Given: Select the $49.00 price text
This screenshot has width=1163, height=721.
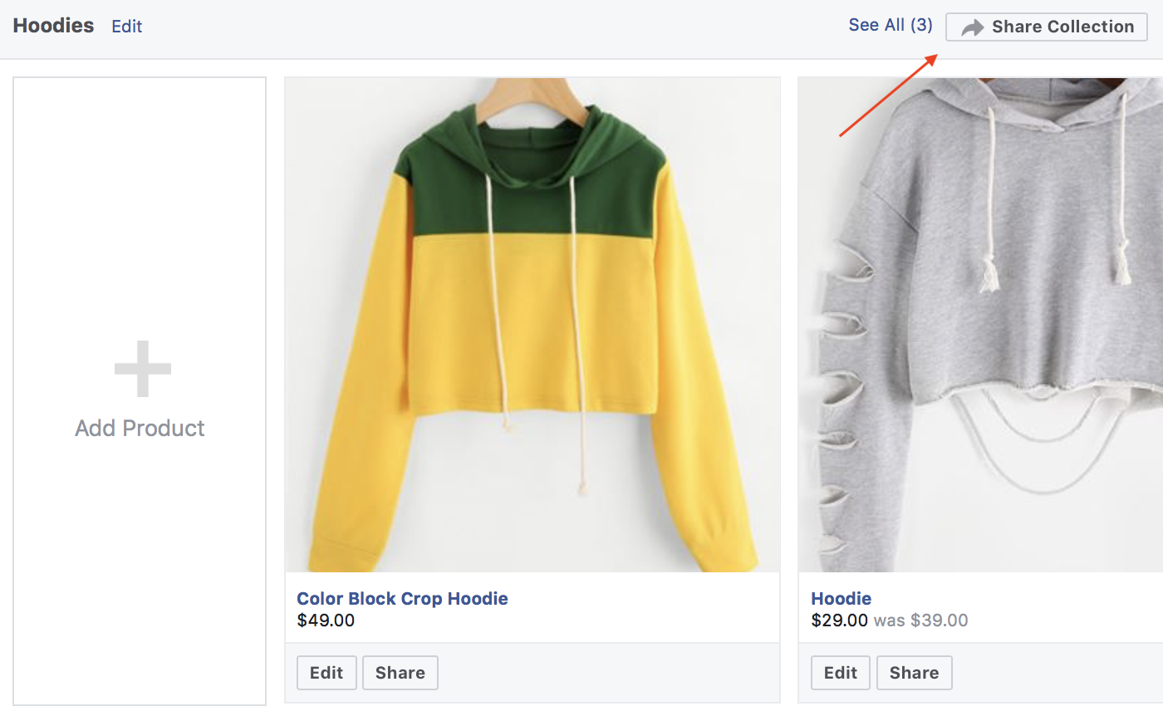Looking at the screenshot, I should pyautogui.click(x=326, y=620).
